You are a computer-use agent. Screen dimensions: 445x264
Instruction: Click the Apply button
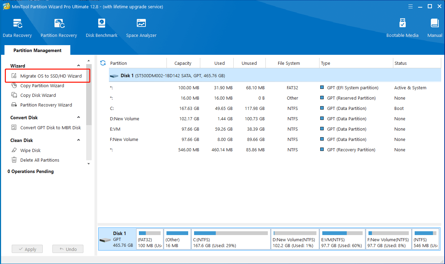(27, 249)
